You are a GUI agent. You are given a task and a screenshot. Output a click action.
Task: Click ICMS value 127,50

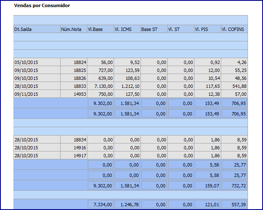(x=127, y=94)
